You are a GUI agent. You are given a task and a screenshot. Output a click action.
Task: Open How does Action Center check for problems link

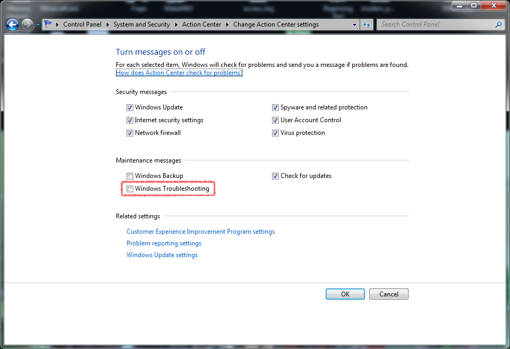click(179, 73)
